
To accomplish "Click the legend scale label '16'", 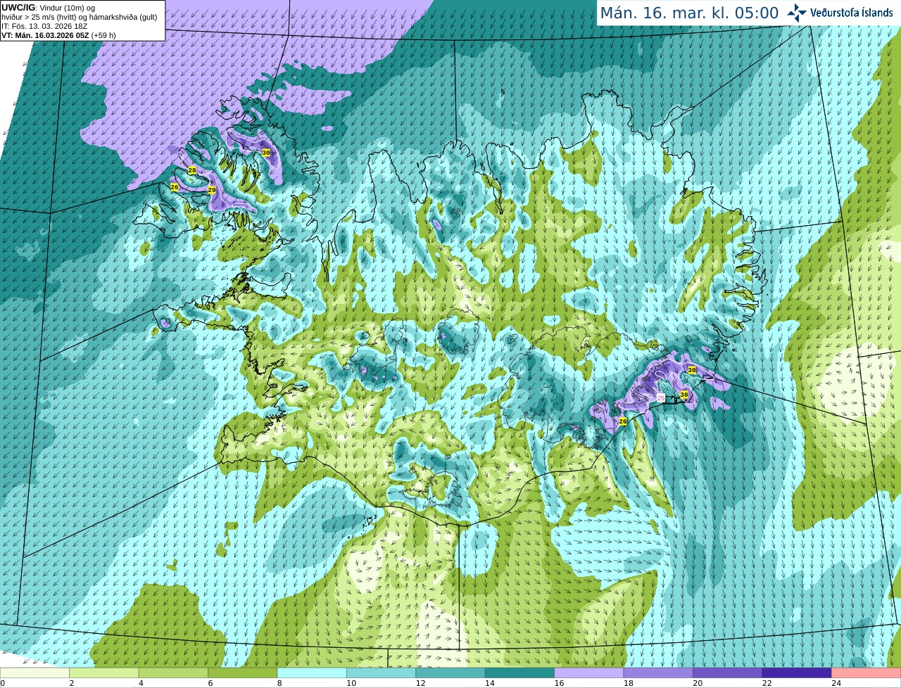I will pyautogui.click(x=559, y=683).
